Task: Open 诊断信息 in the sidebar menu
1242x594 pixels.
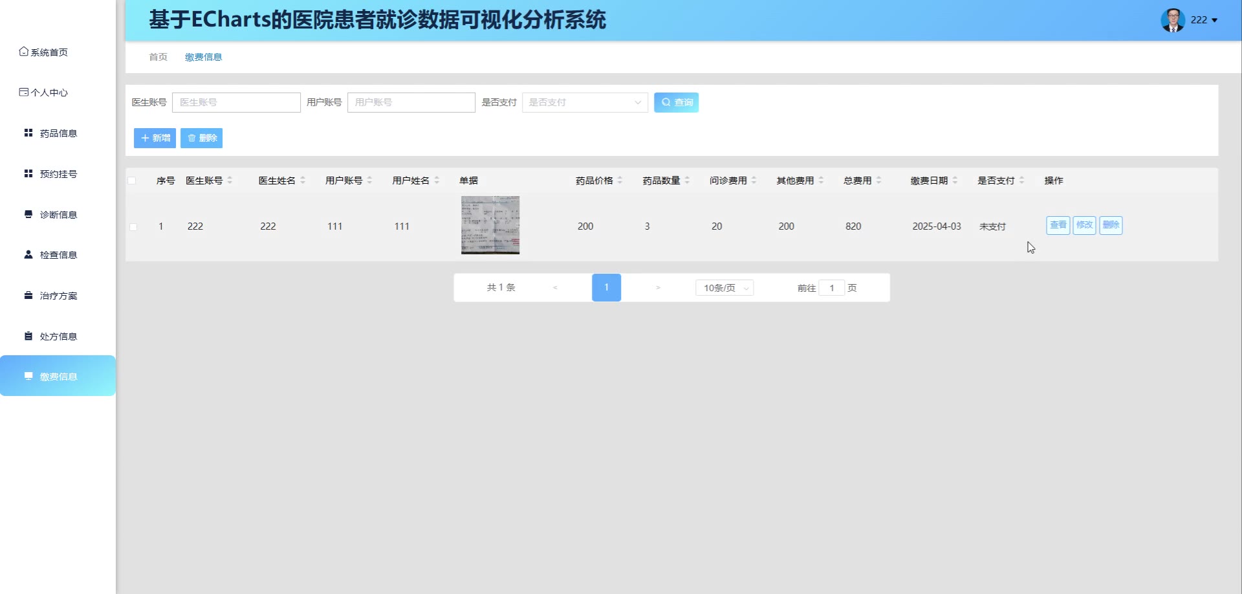Action: click(x=58, y=214)
